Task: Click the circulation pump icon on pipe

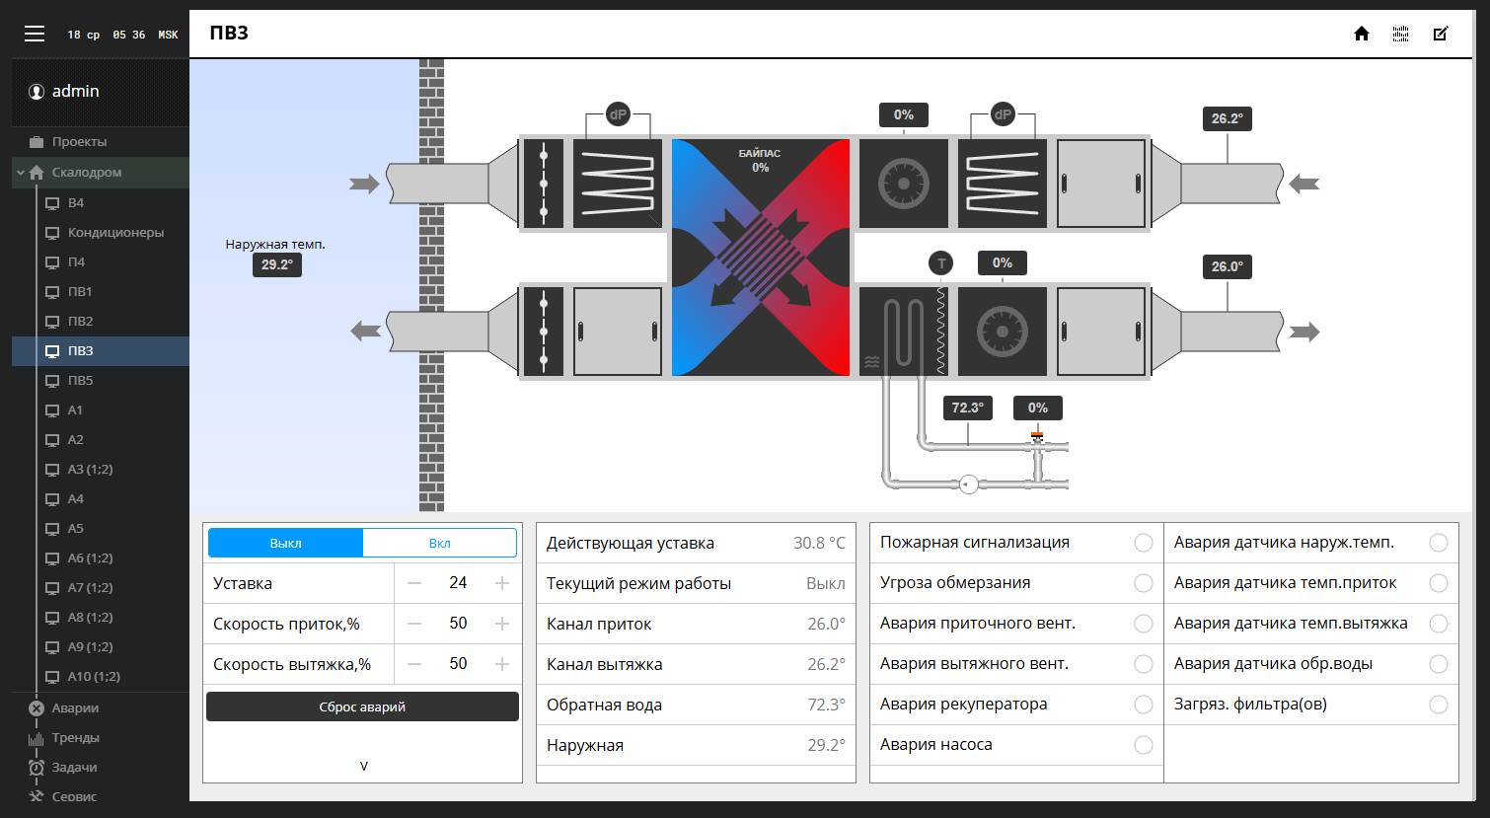Action: click(x=968, y=484)
